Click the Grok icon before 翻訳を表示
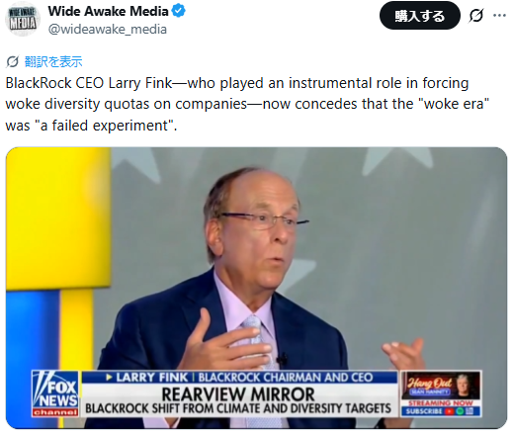Image resolution: width=513 pixels, height=434 pixels. (13, 61)
